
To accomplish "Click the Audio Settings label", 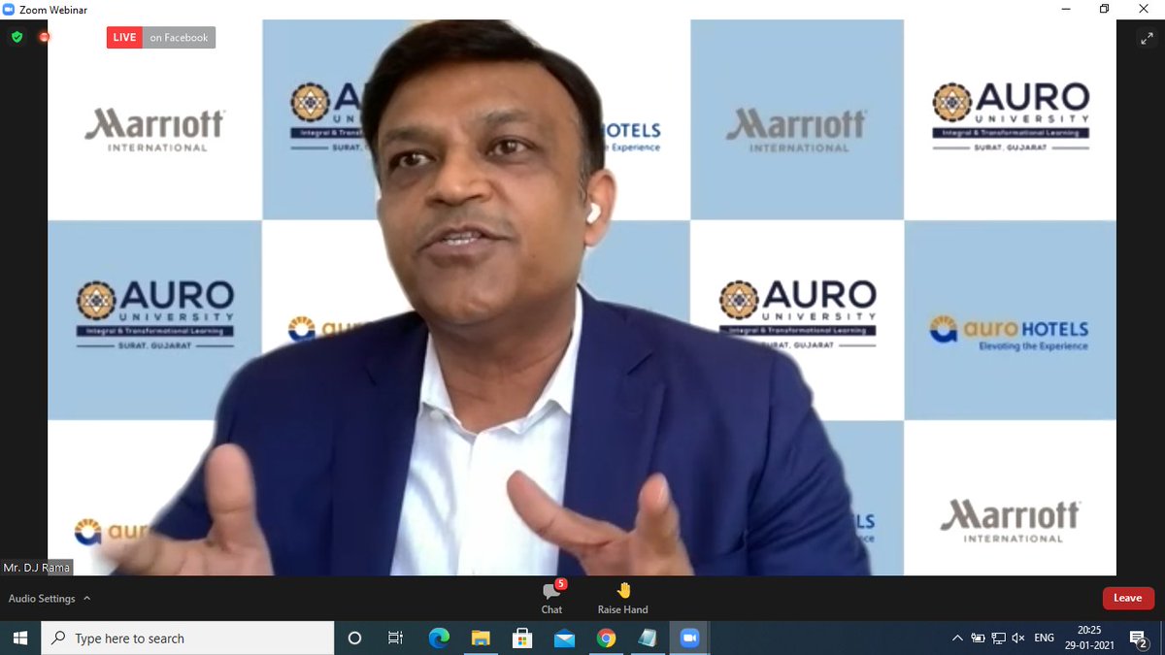I will coord(42,599).
